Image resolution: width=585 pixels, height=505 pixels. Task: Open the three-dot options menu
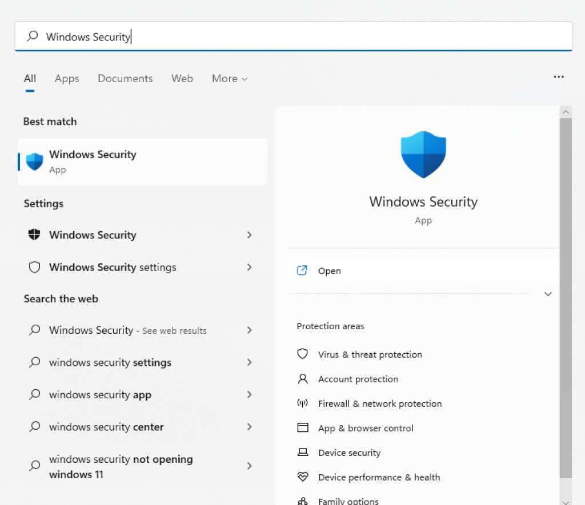point(559,77)
